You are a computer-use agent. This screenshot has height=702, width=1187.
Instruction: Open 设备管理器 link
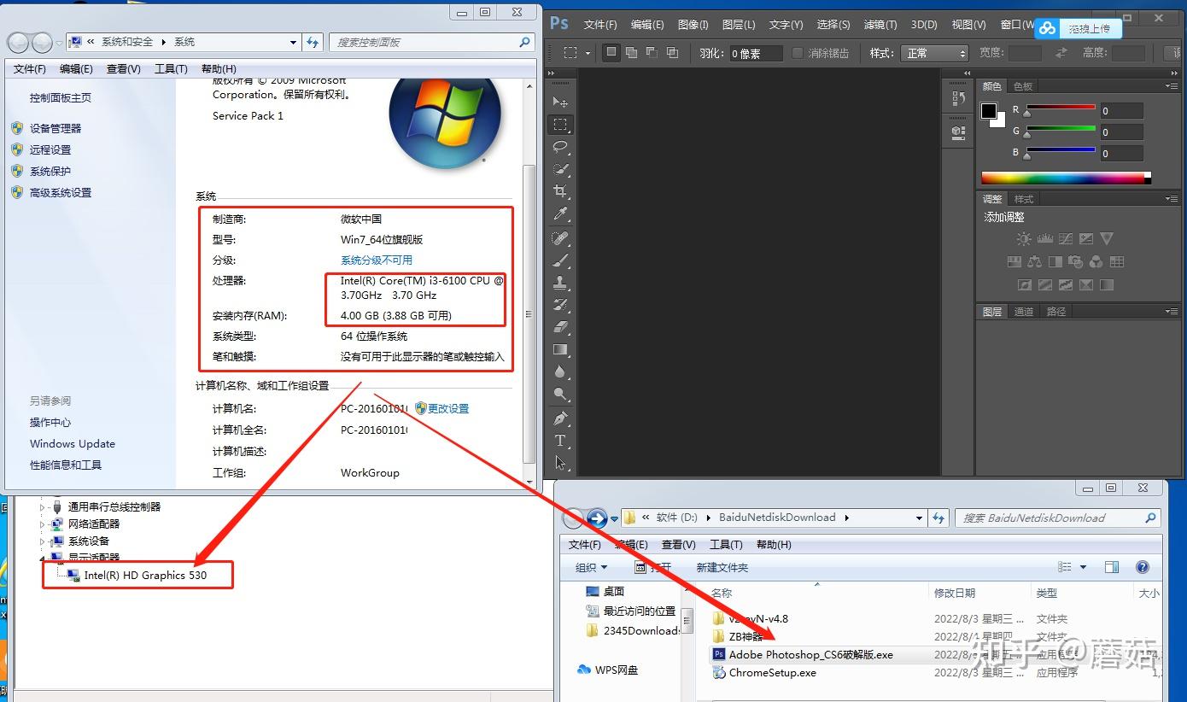pos(56,128)
